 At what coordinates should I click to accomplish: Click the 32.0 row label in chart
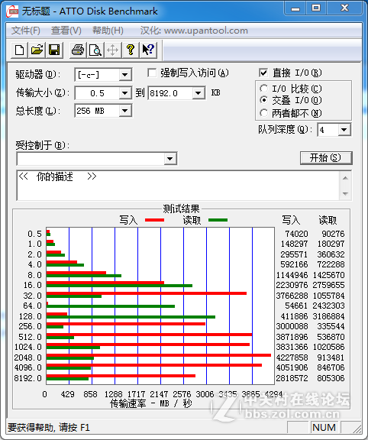coord(33,296)
